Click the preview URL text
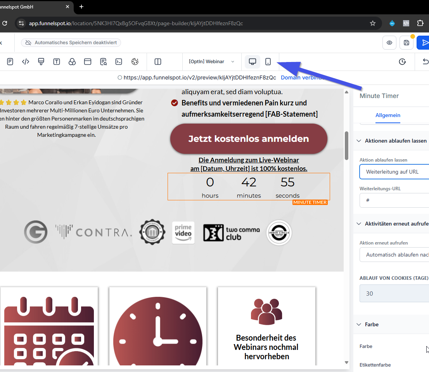The image size is (429, 372). click(x=200, y=77)
